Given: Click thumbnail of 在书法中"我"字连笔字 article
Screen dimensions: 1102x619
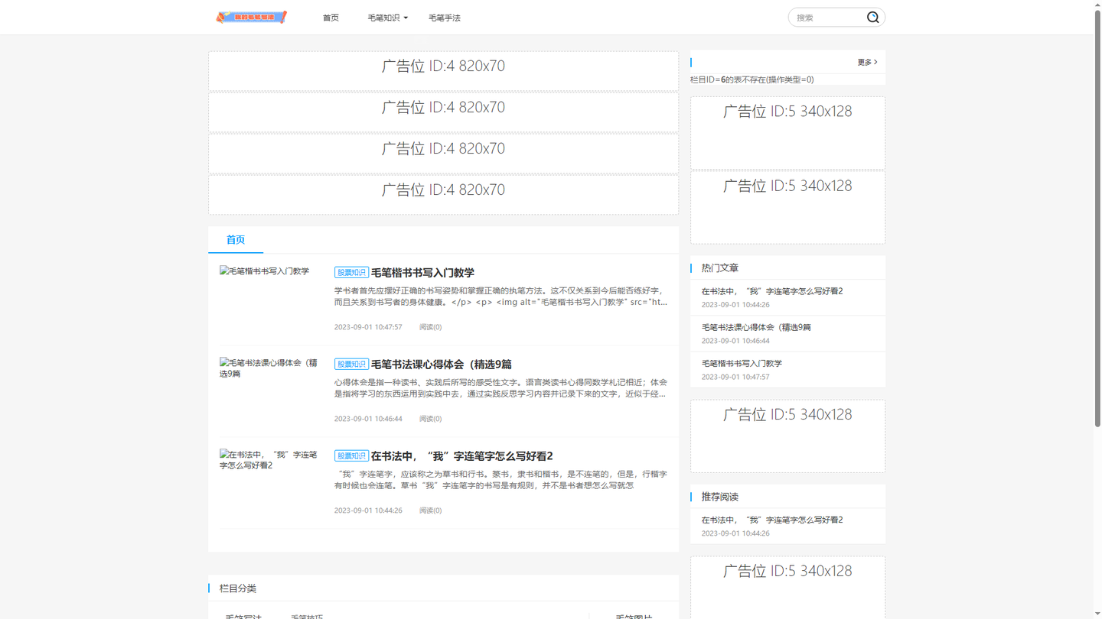Looking at the screenshot, I should click(269, 460).
